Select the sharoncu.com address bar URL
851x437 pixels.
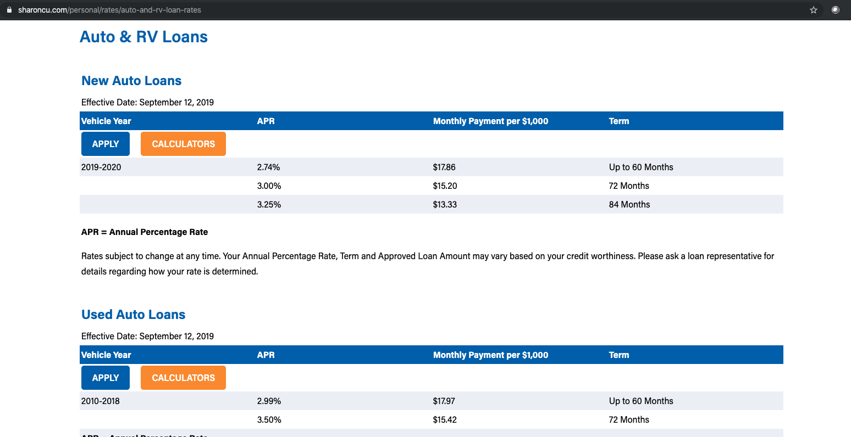[x=109, y=10]
